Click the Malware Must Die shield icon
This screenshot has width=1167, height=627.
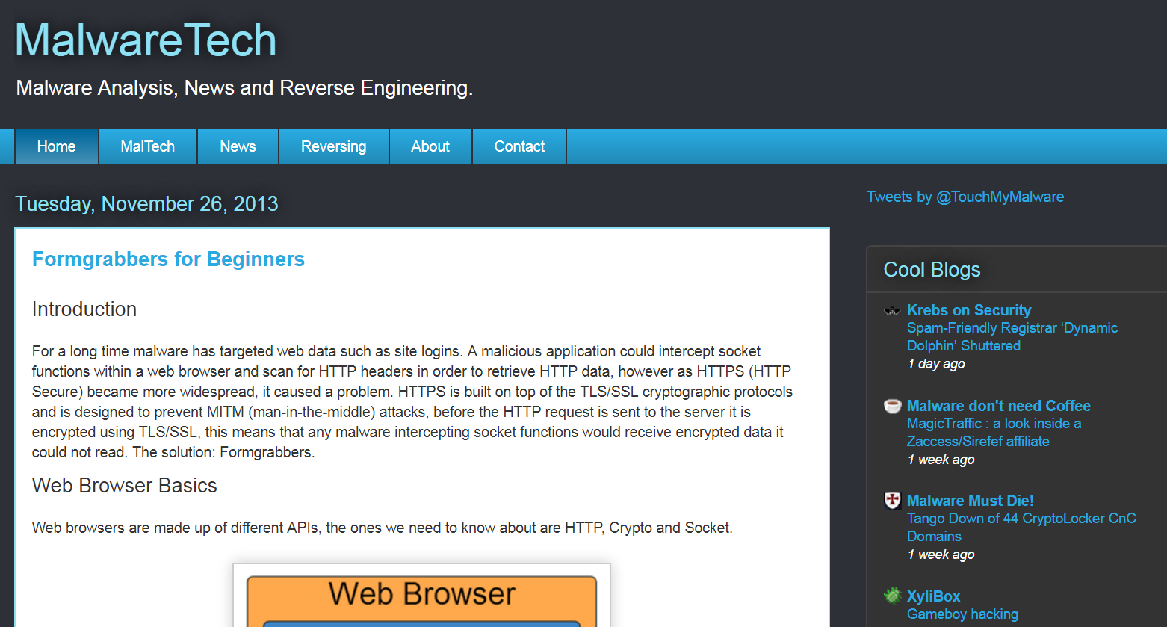point(892,501)
